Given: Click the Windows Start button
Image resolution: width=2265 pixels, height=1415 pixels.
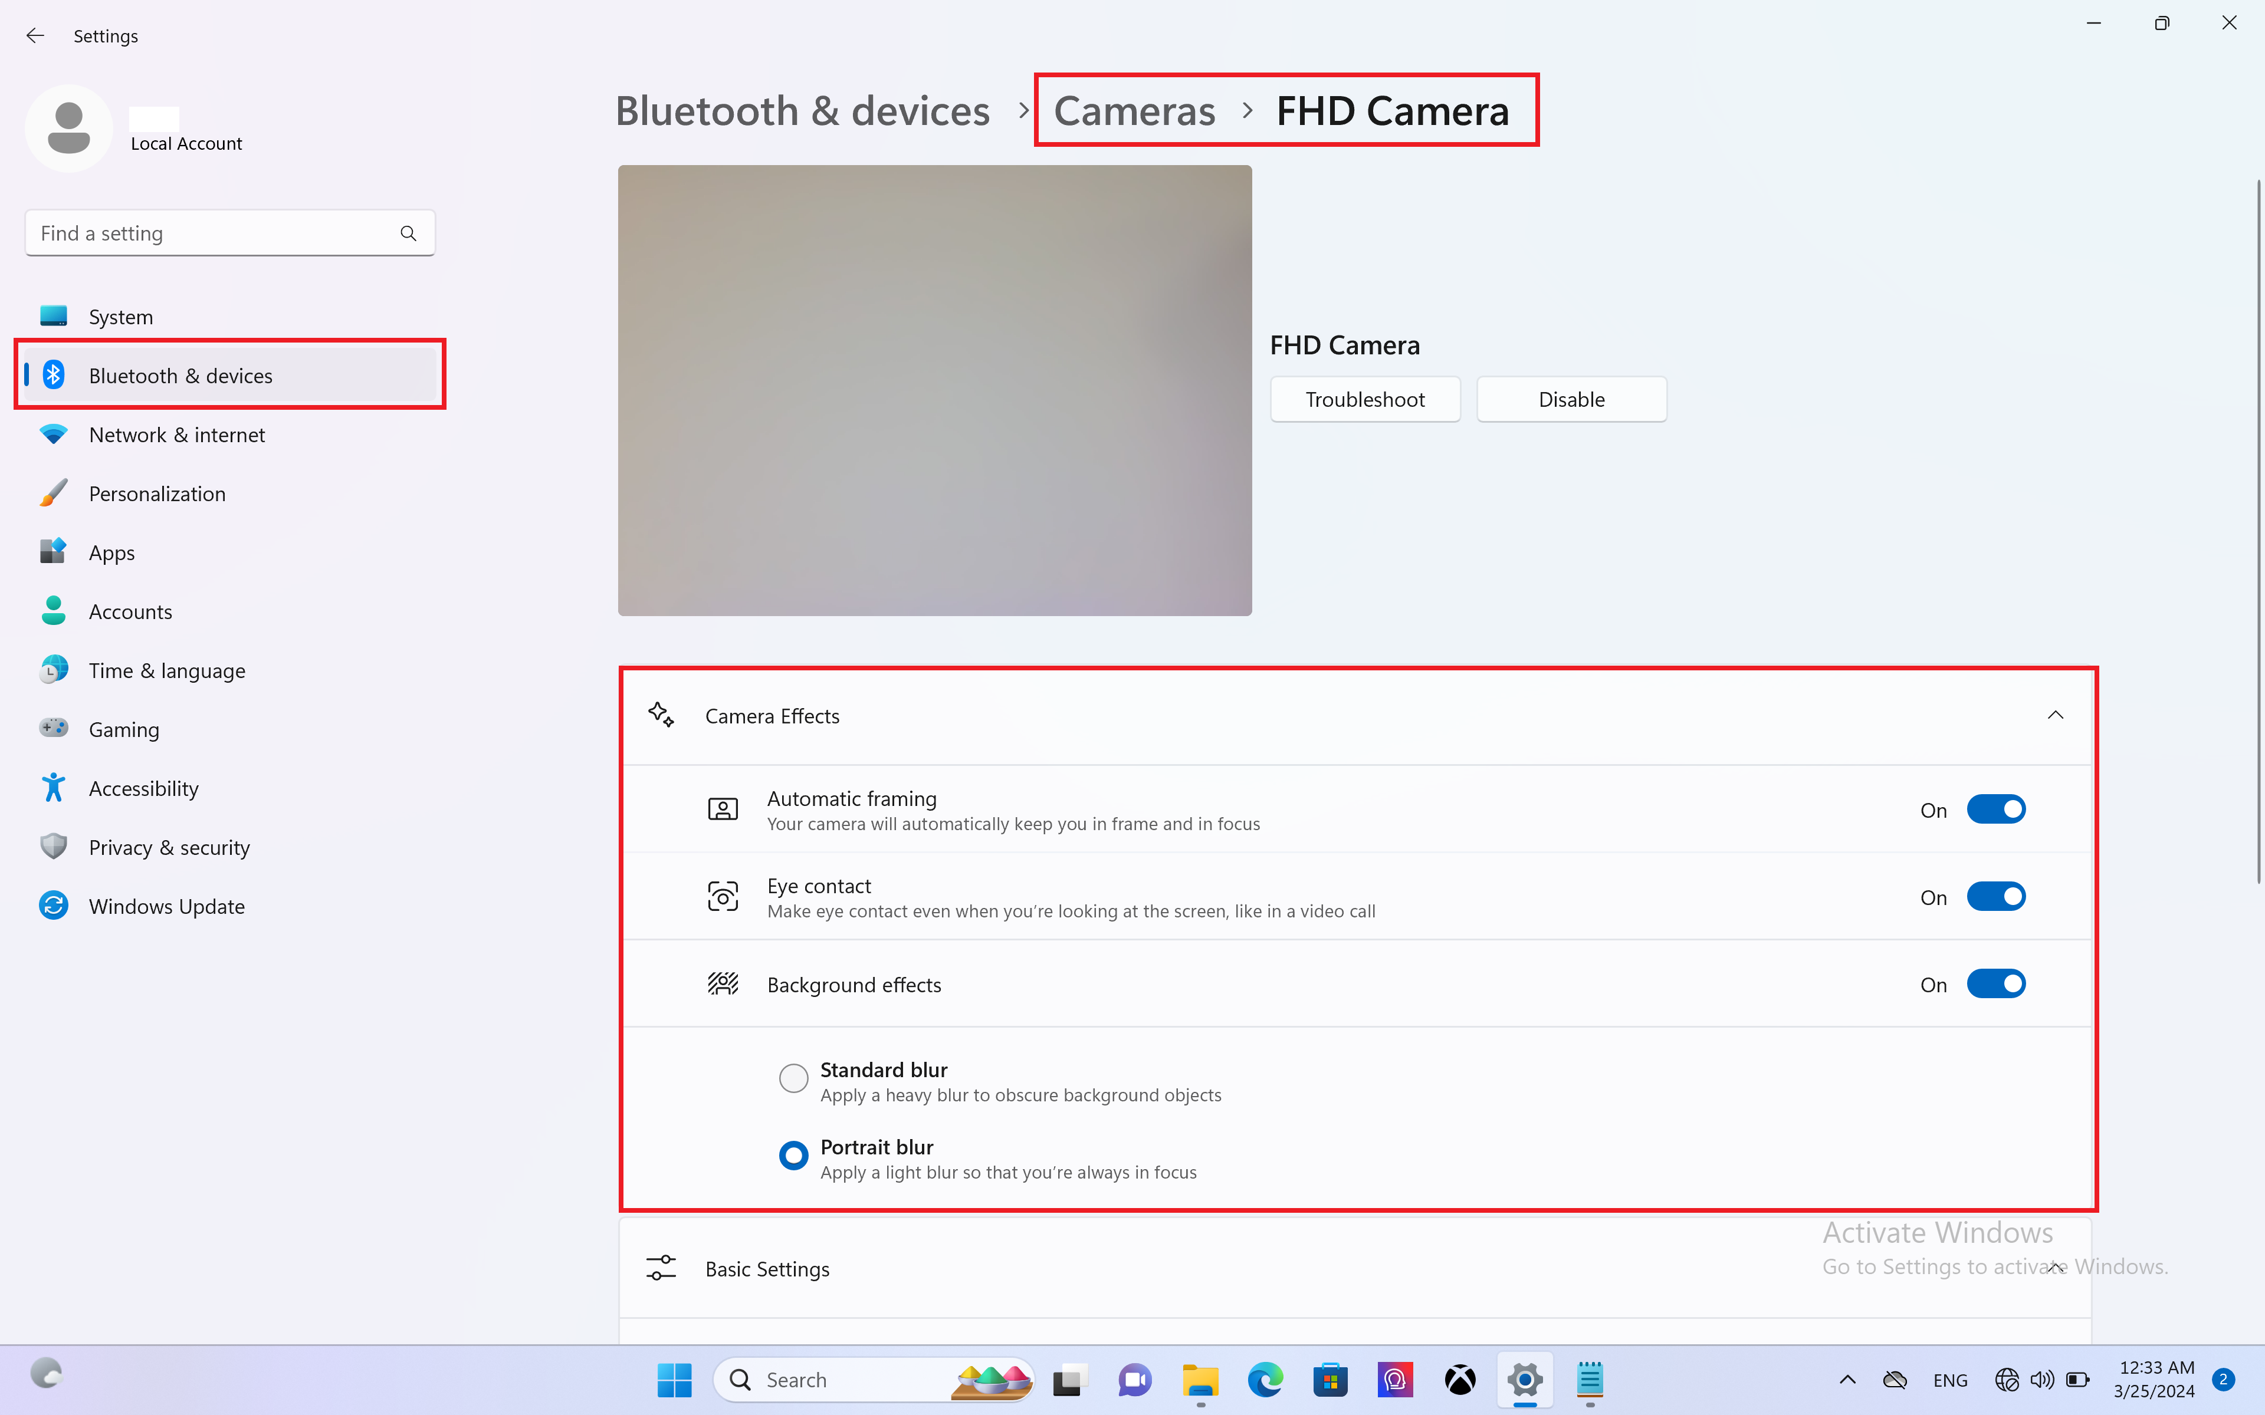Looking at the screenshot, I should [x=674, y=1380].
